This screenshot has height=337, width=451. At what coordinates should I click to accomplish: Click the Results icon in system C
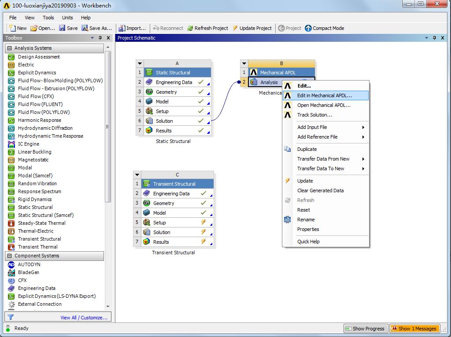coord(146,242)
